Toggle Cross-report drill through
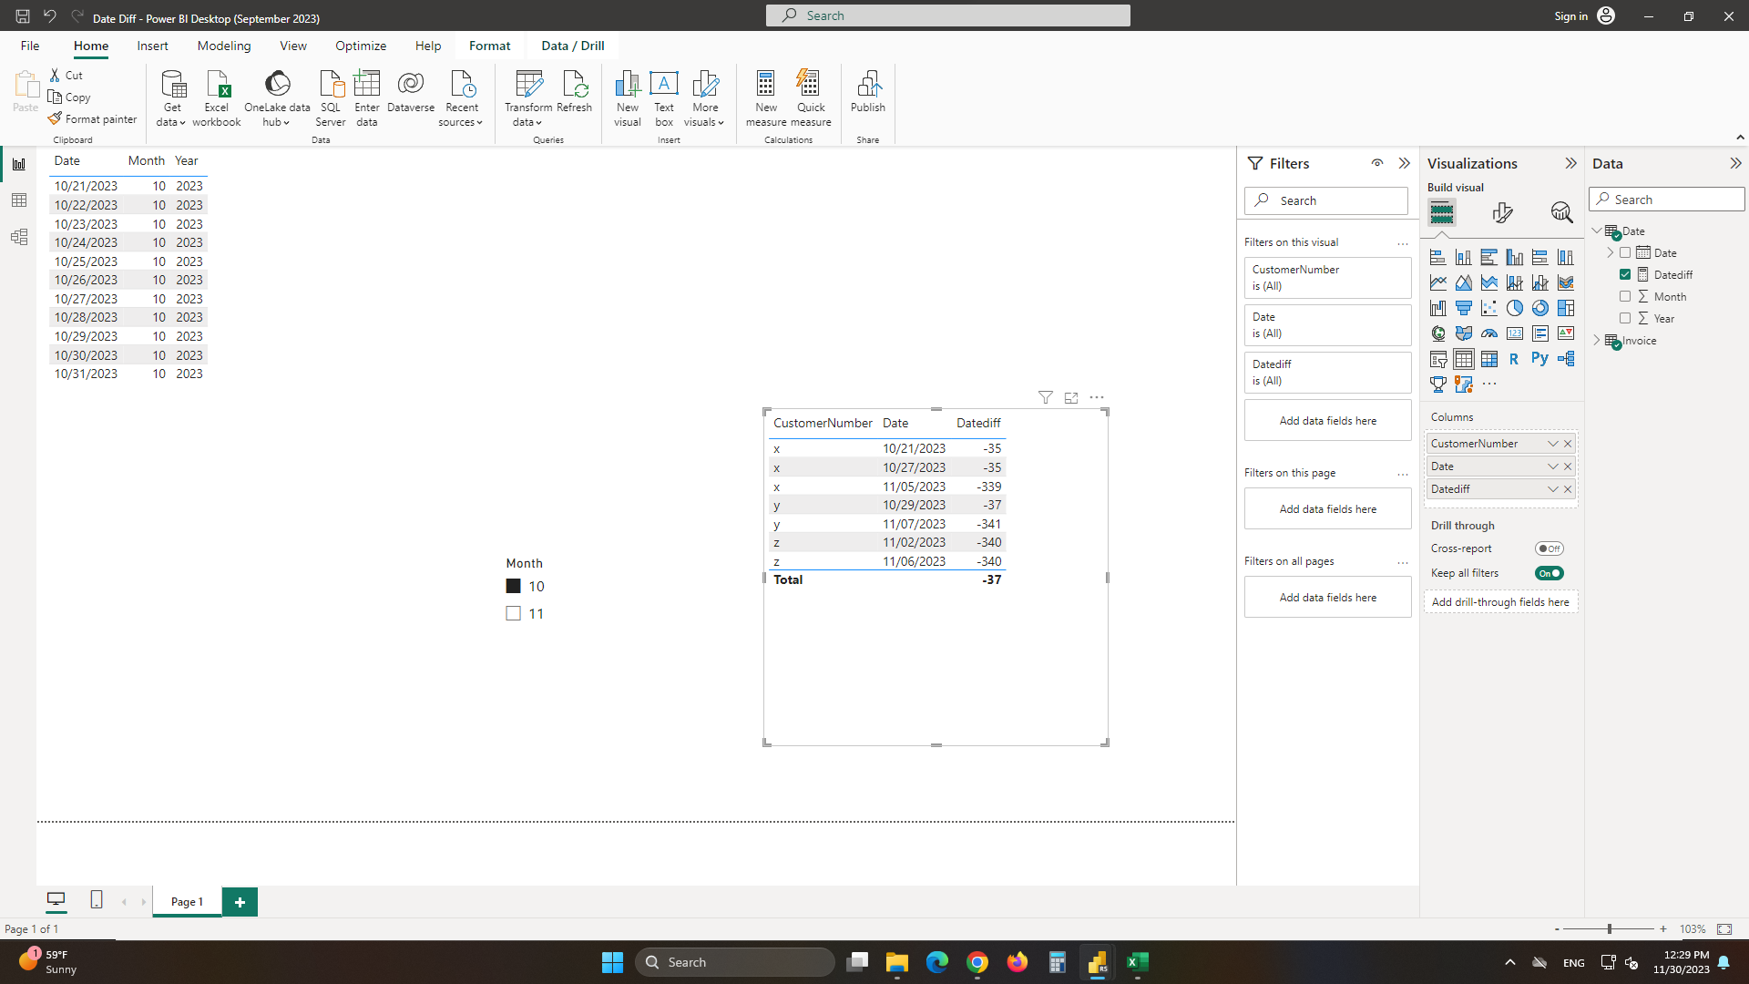Image resolution: width=1749 pixels, height=984 pixels. (1549, 548)
